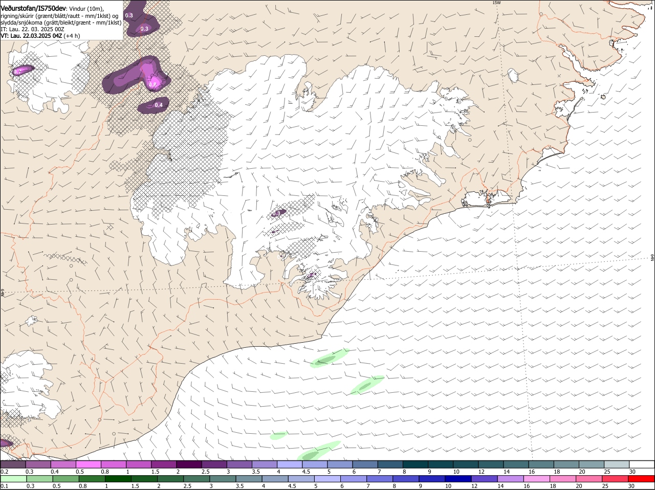Select bottom scale swatch between 8 and 9
This screenshot has width=655, height=490.
click(406, 479)
